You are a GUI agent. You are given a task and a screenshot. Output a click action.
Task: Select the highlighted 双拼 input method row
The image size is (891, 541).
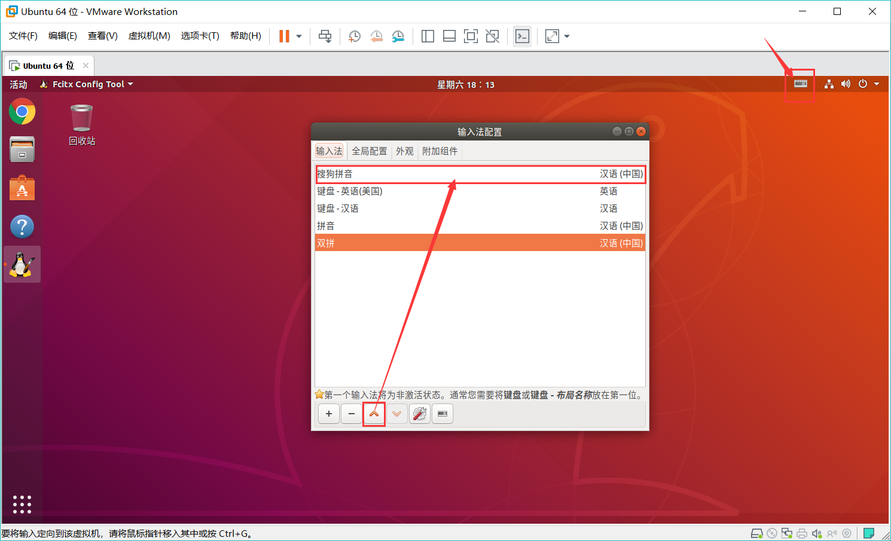(x=480, y=243)
